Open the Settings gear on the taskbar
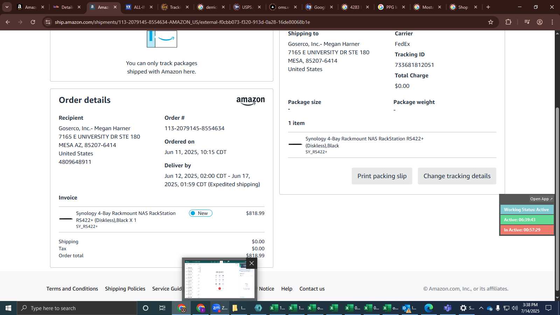This screenshot has height=315, width=560. [x=466, y=308]
